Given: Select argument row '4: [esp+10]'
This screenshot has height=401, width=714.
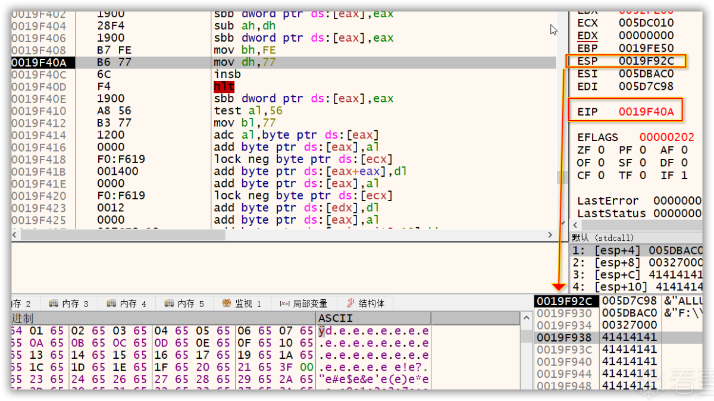Looking at the screenshot, I should tap(637, 287).
